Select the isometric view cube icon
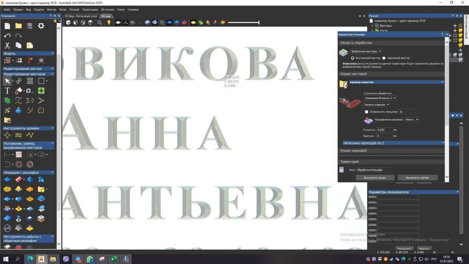Image resolution: width=469 pixels, height=264 pixels. (x=68, y=23)
